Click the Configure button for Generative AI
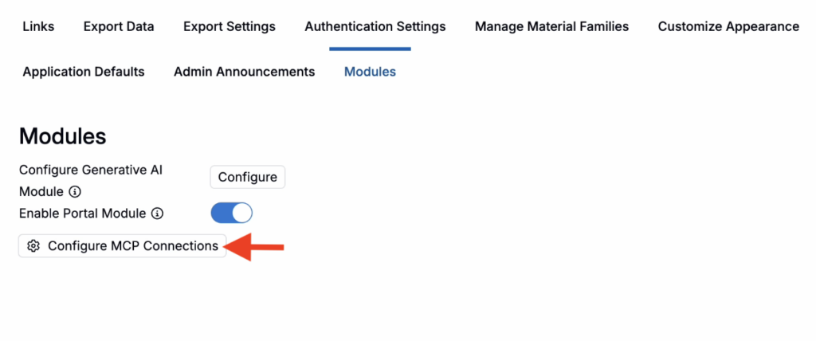The image size is (816, 341). (248, 177)
